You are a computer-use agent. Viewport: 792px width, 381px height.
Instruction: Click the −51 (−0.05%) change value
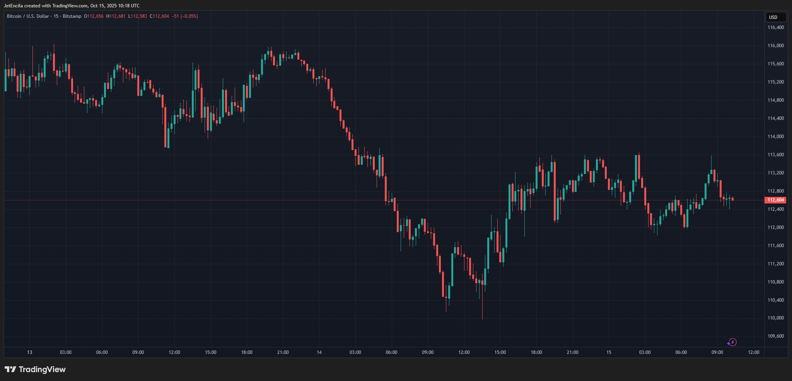(185, 16)
